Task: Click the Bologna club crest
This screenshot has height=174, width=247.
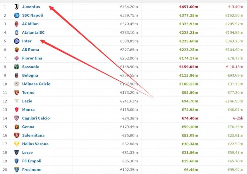Action: click(16, 75)
